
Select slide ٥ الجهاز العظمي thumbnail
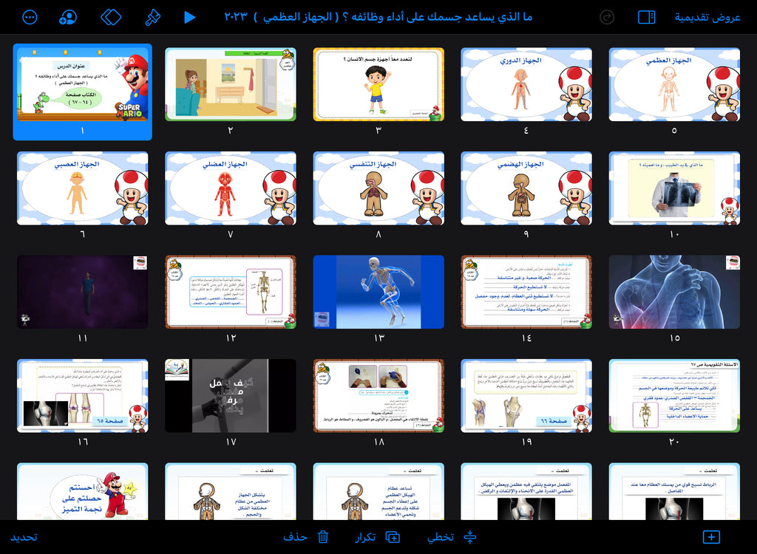(674, 84)
